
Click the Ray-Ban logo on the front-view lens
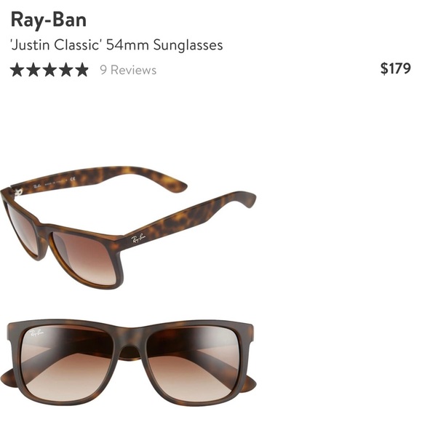coord(37,334)
